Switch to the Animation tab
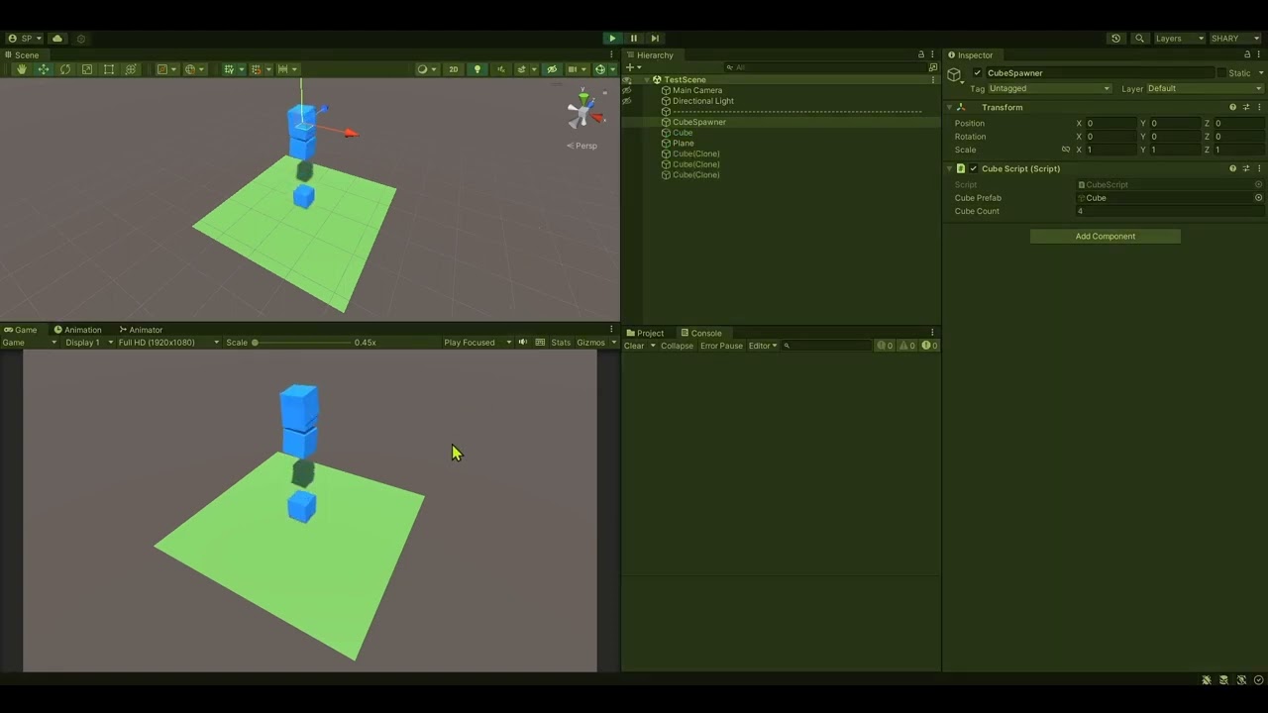 click(78, 330)
